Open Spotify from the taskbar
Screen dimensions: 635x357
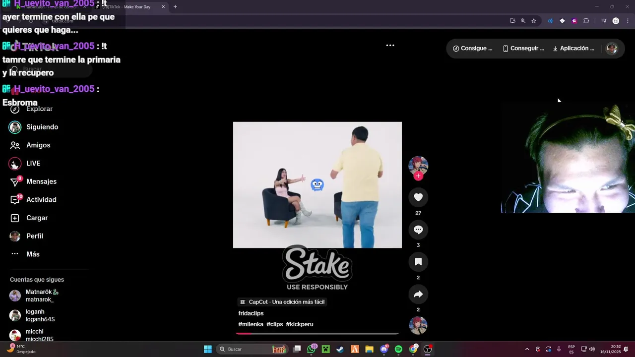tap(398, 349)
